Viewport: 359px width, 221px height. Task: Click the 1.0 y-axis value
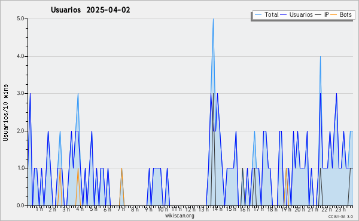point(20,168)
